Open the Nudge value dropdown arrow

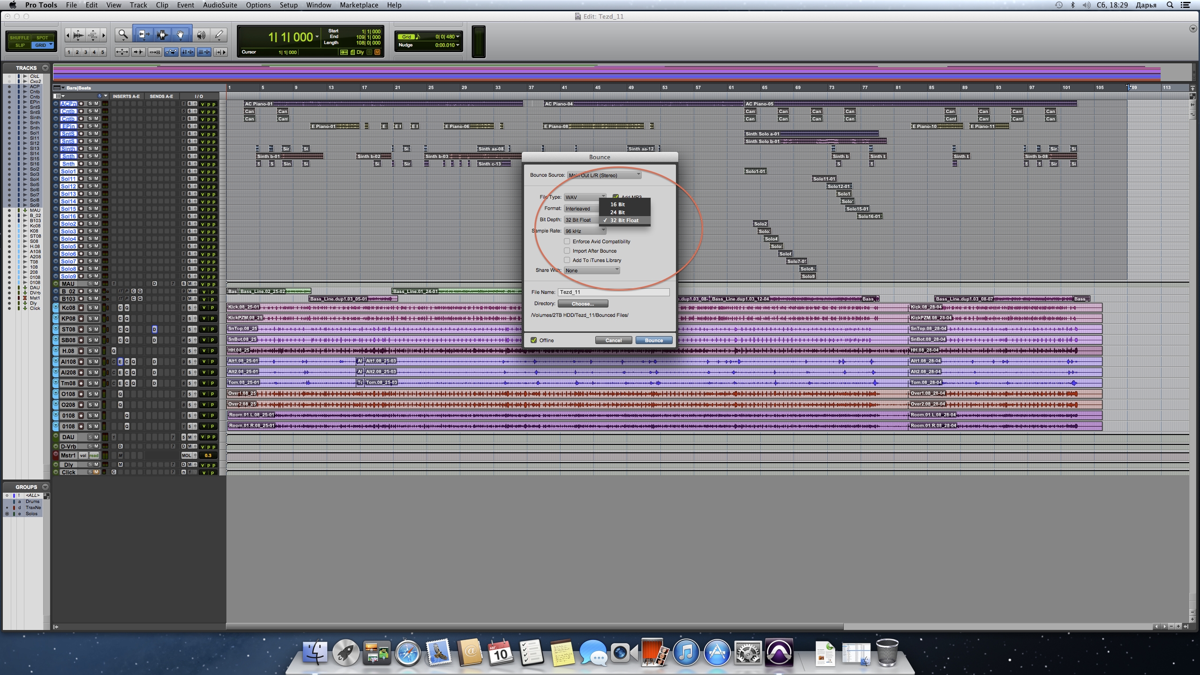coord(457,45)
